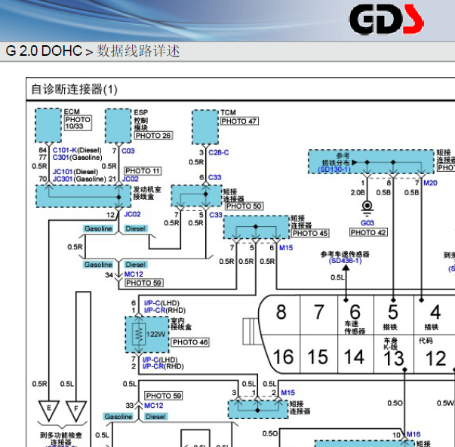Image resolution: width=455 pixels, height=447 pixels.
Task: Open PHOTO 47 reference for TCM
Action: tap(239, 121)
